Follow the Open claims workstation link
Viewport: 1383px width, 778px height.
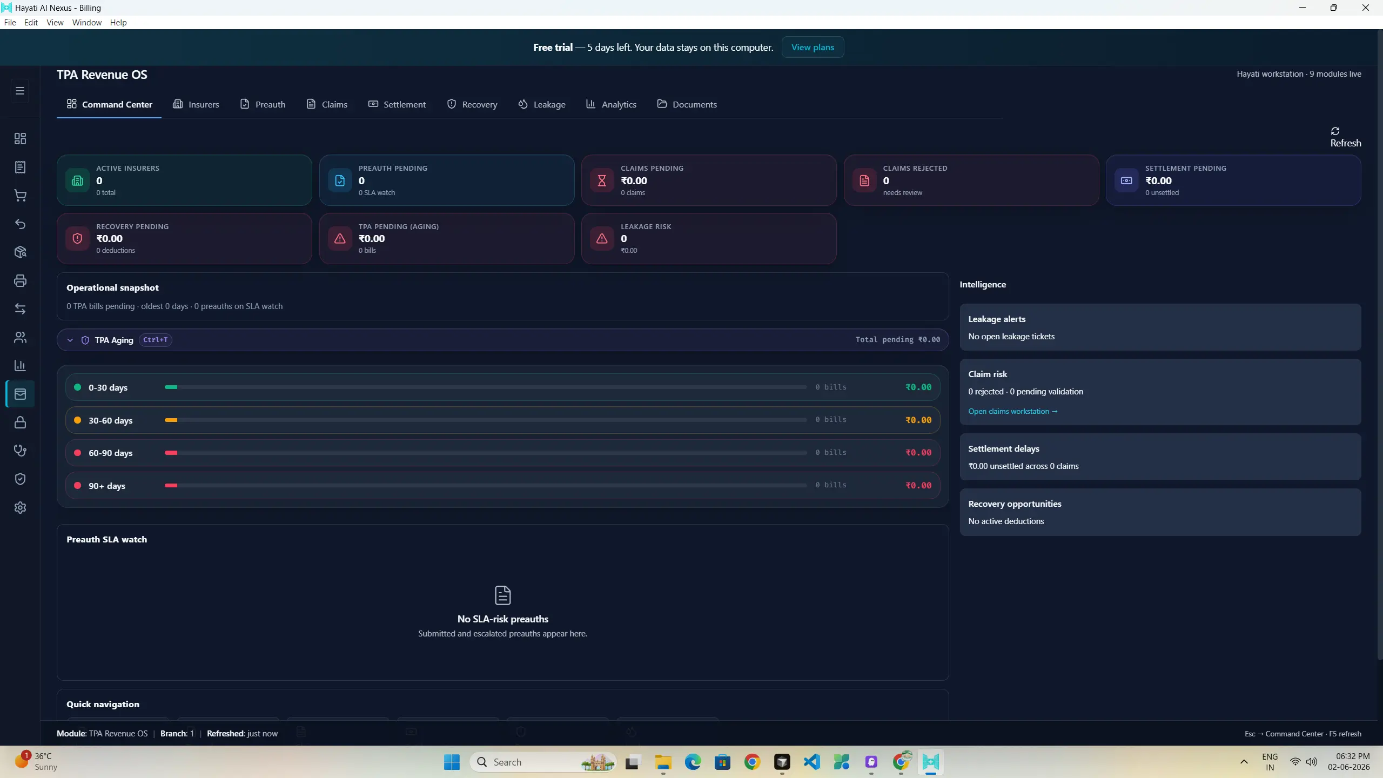click(x=1012, y=411)
